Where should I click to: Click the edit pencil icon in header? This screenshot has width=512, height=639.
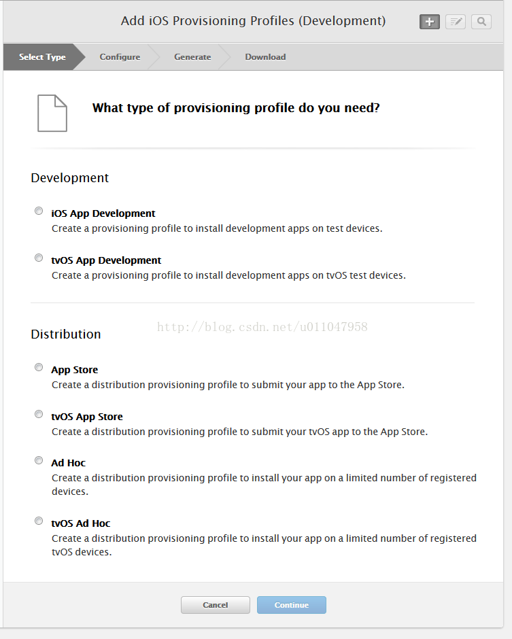(456, 22)
